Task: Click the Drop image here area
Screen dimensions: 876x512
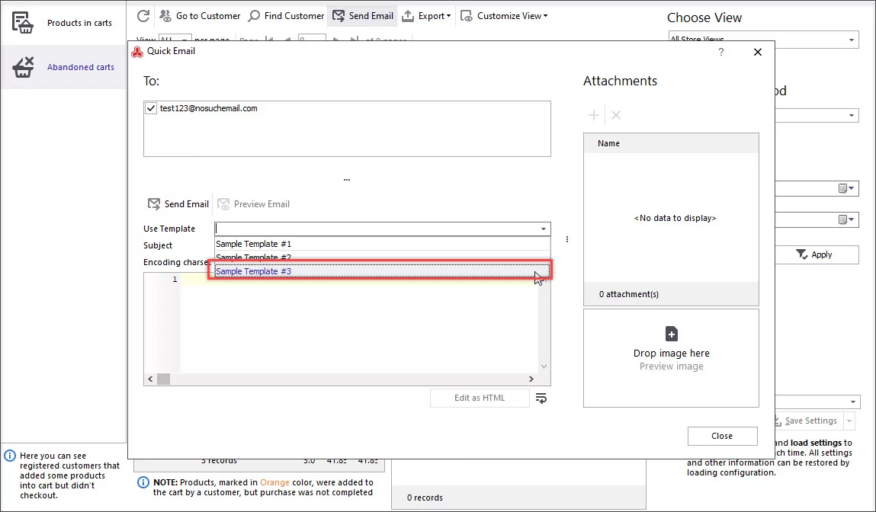Action: pos(671,358)
